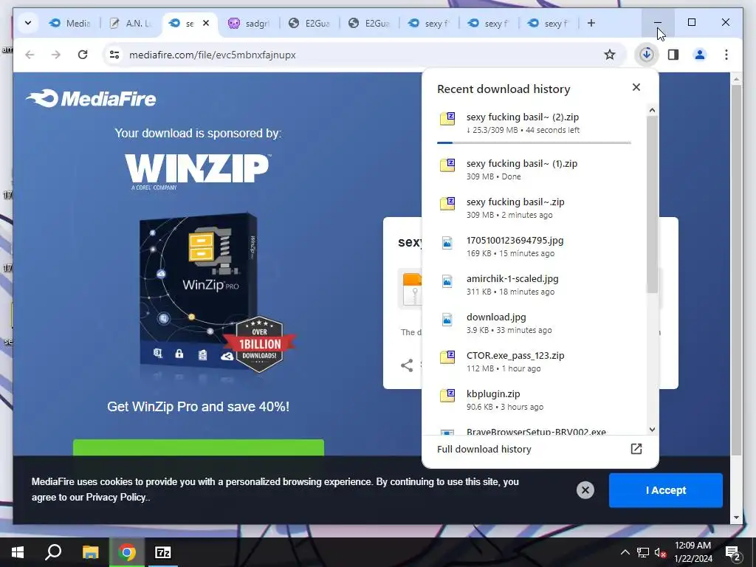Go back to the previous page
Viewport: 756px width, 567px height.
[x=30, y=55]
